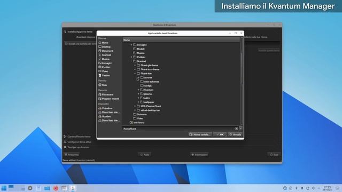The height and width of the screenshot is (192, 342).
Task: Select the Goodies device in sidebar
Action: (105, 116)
